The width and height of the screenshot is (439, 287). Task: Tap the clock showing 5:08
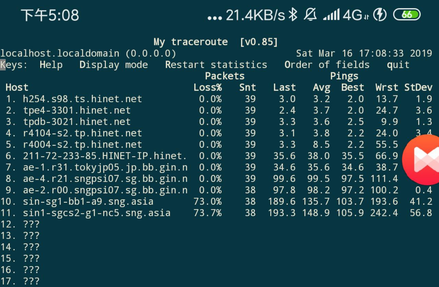click(50, 15)
